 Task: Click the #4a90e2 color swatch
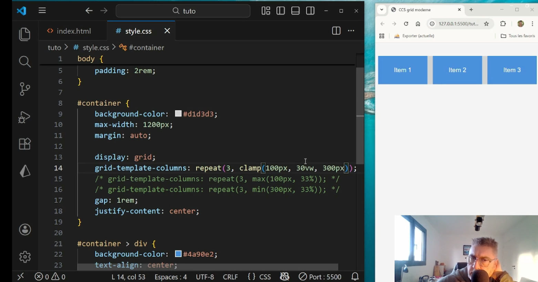pyautogui.click(x=178, y=254)
